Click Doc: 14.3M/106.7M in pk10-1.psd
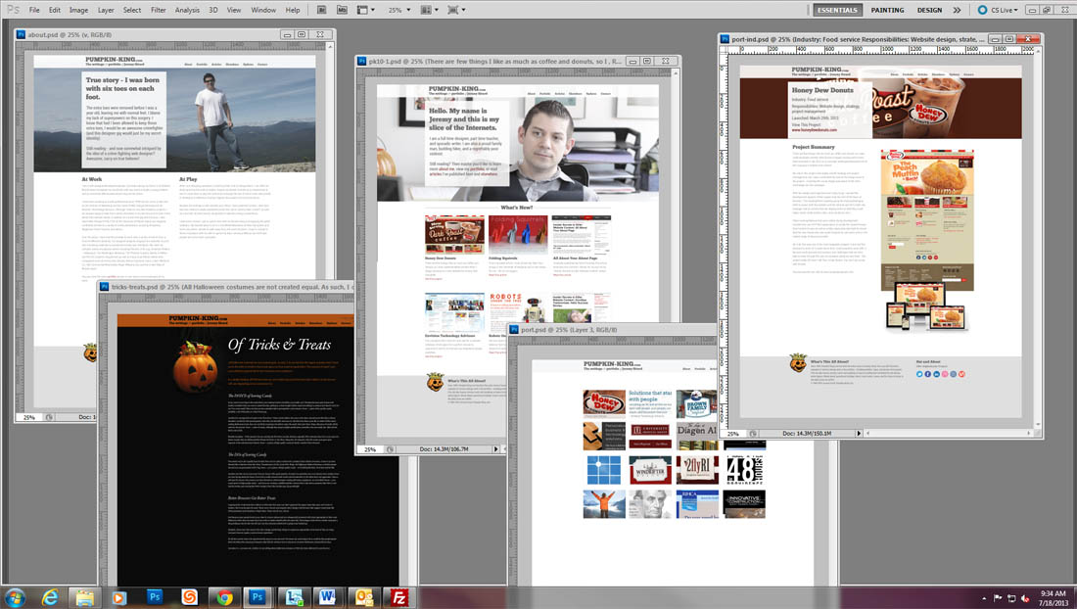1077x609 pixels. tap(444, 449)
